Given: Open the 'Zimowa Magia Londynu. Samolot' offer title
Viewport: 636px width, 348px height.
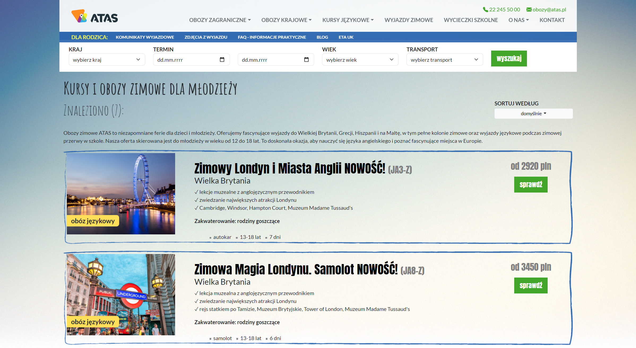Looking at the screenshot, I should coord(296,270).
